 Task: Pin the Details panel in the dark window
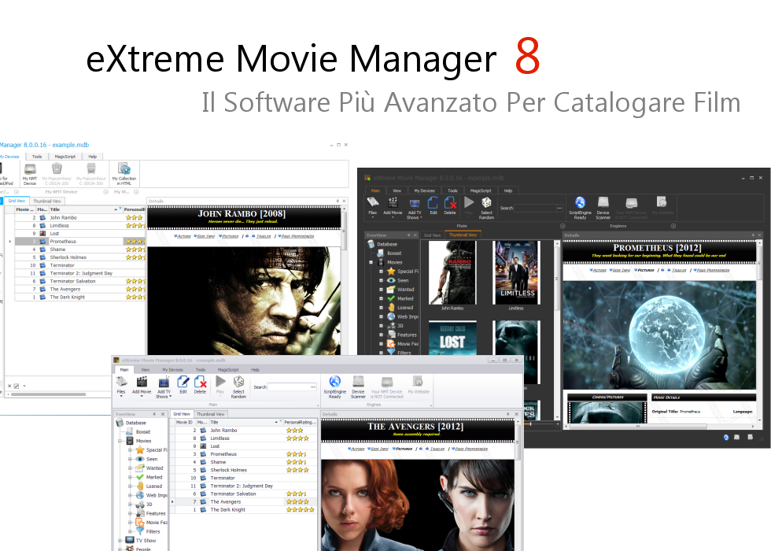[x=752, y=235]
